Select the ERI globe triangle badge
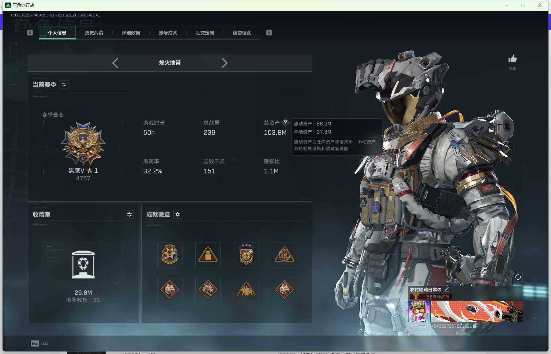The width and height of the screenshot is (551, 354). 284,255
